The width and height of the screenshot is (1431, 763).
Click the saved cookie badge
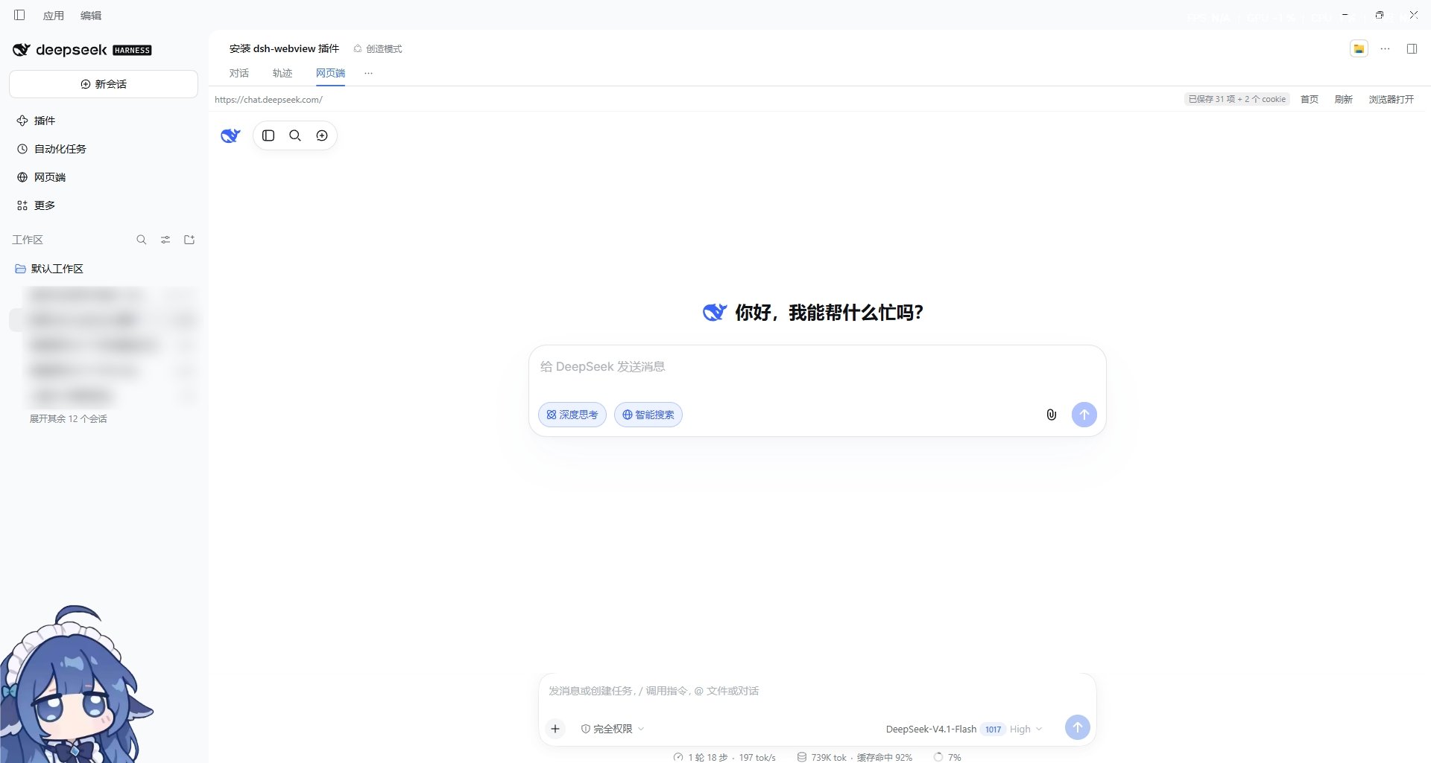point(1237,99)
